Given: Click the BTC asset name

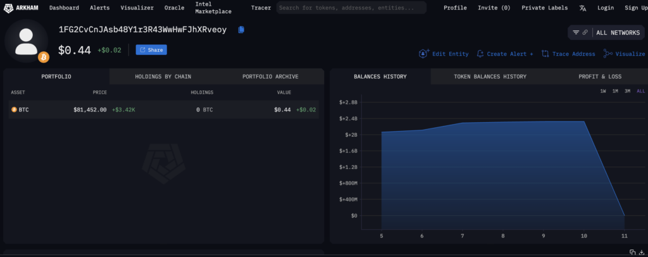Looking at the screenshot, I should point(23,110).
